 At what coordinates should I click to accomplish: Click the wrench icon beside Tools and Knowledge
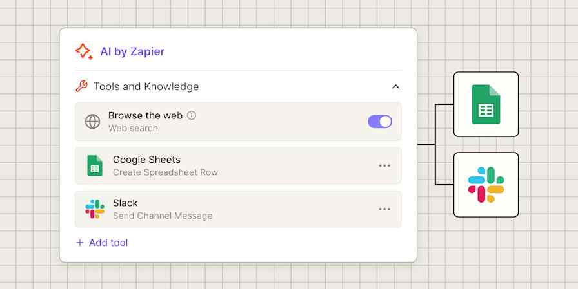click(x=81, y=86)
